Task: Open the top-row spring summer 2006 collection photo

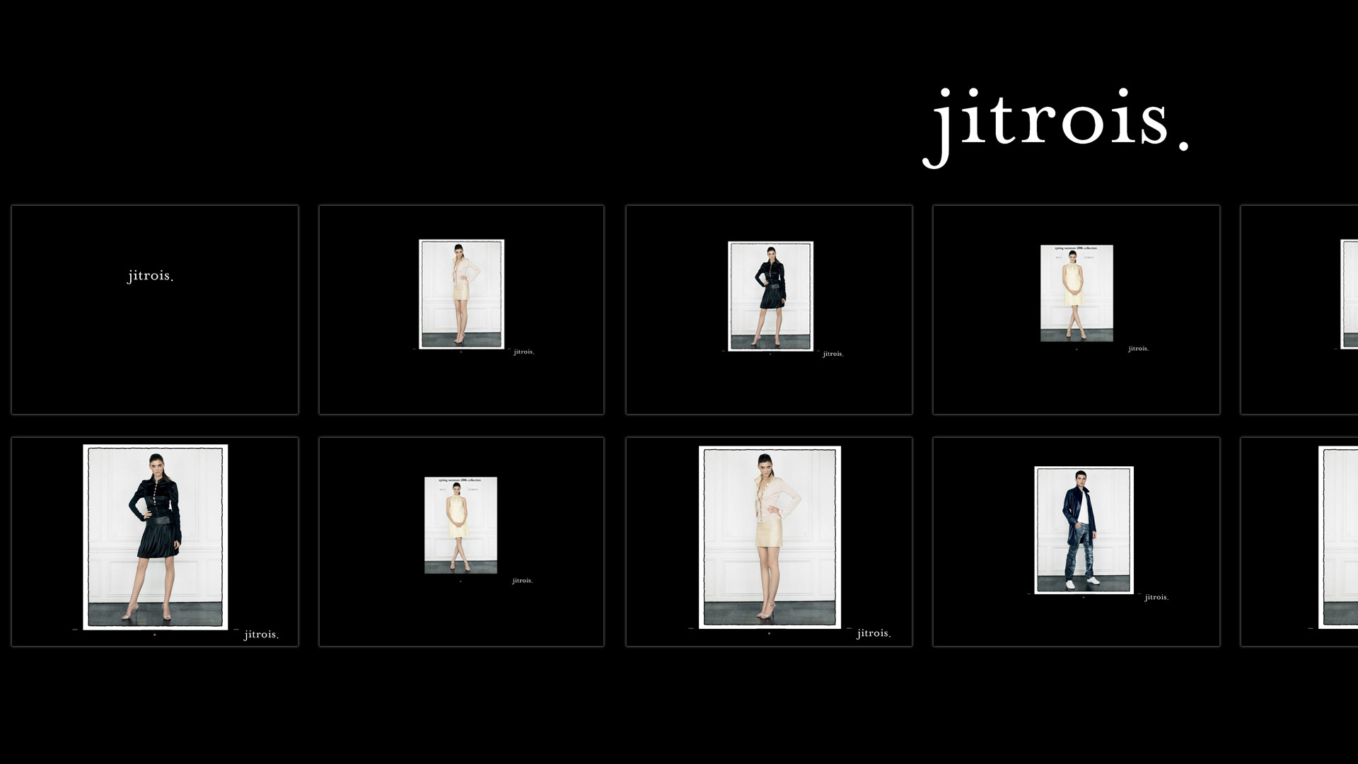Action: [x=1076, y=293]
